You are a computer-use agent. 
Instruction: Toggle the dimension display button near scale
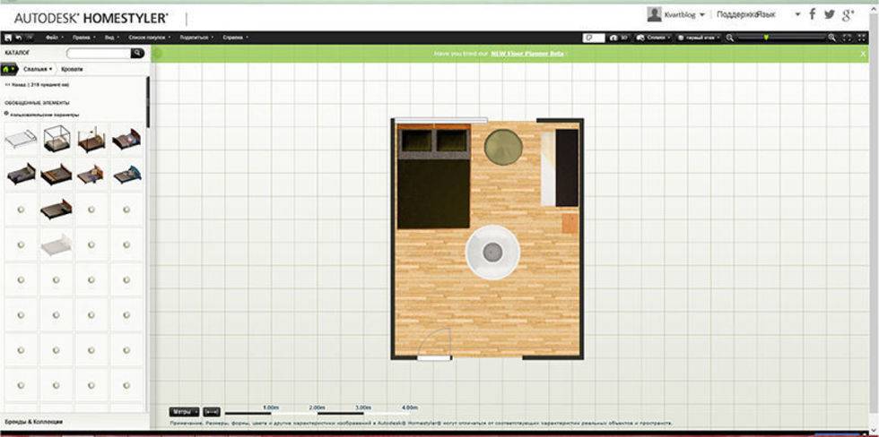[x=211, y=412]
